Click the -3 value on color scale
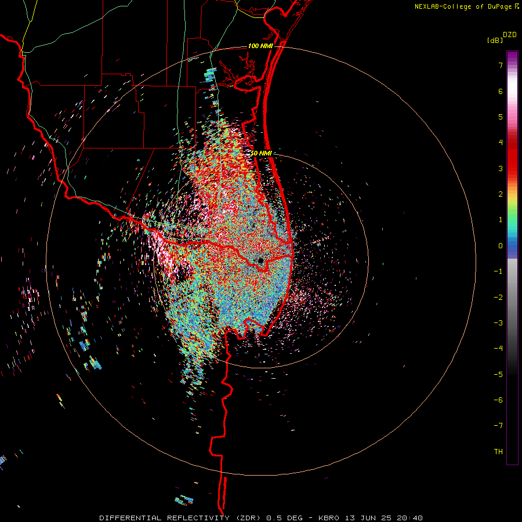Viewport: 522px width, 522px height. point(498,323)
